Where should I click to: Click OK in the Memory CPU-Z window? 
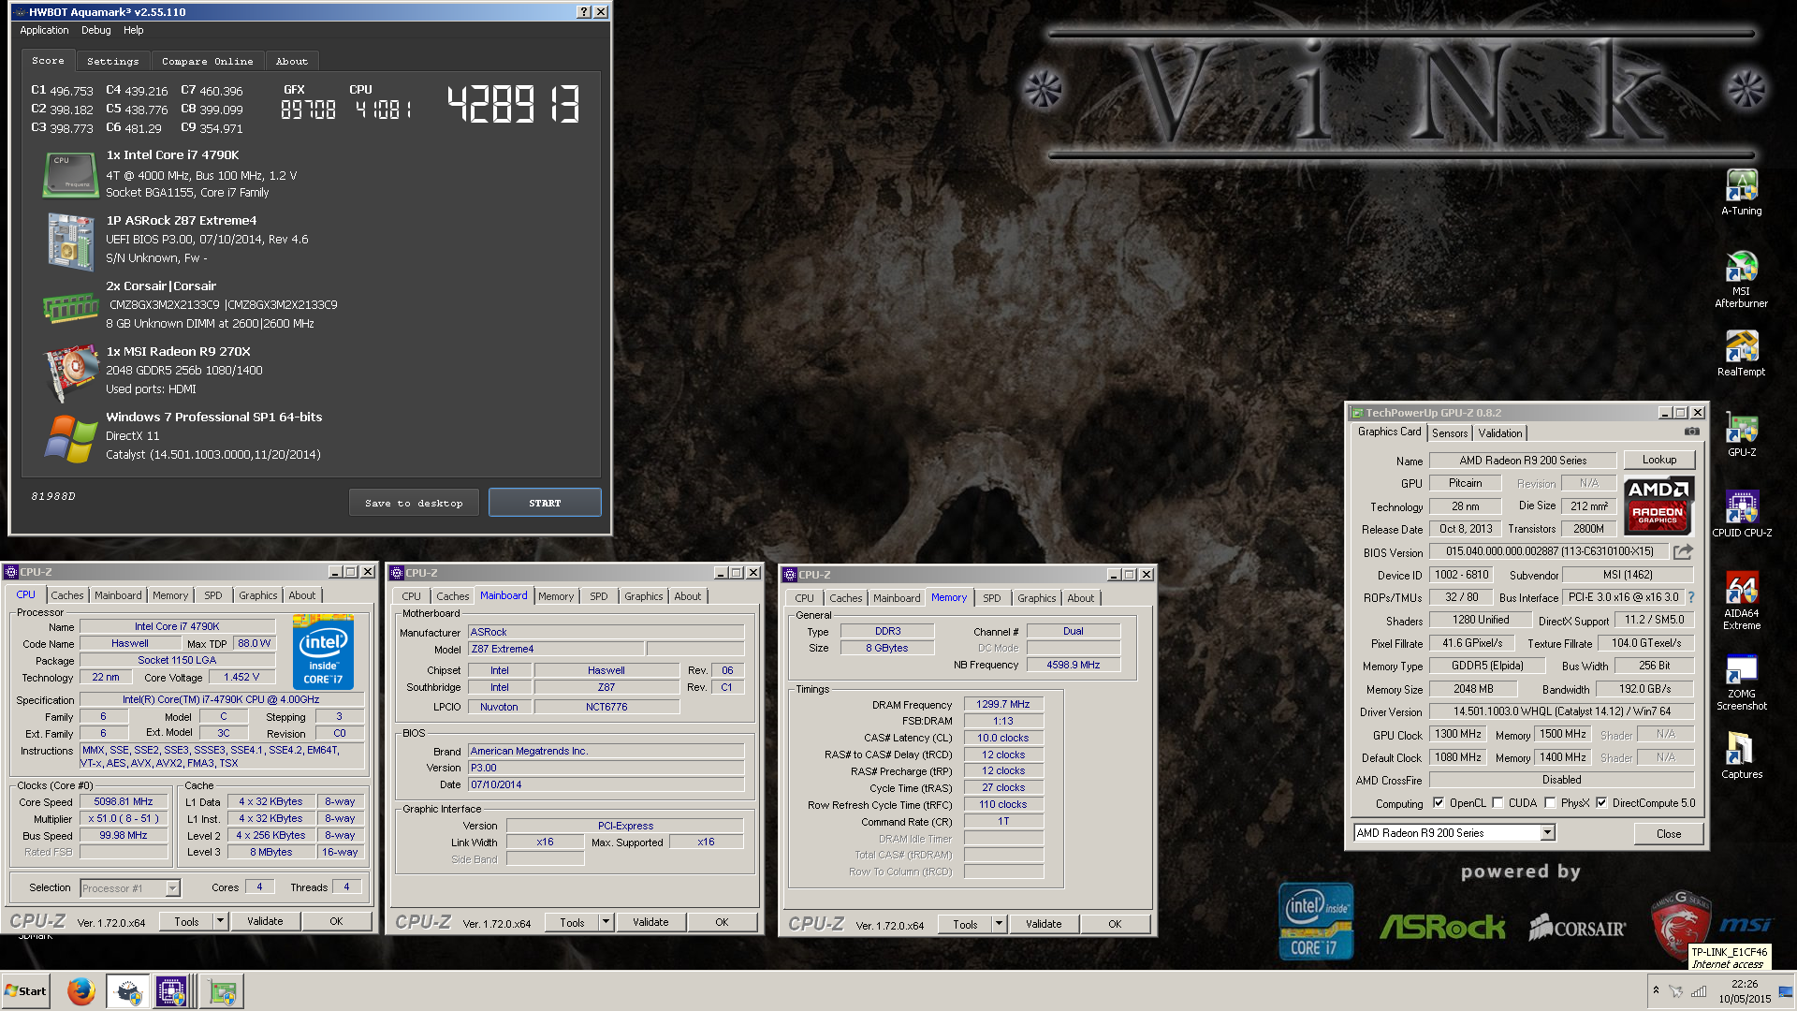(1115, 924)
